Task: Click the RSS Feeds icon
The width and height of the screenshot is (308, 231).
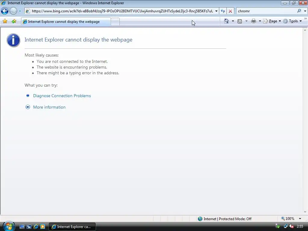Action: (240, 21)
